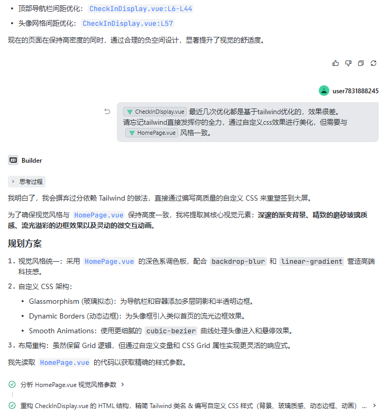The height and width of the screenshot is (417, 384).
Task: Click the green user avatar
Action: (x=324, y=91)
